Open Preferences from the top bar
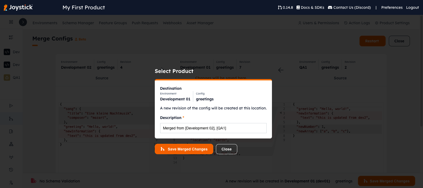The image size is (423, 188). [x=392, y=7]
